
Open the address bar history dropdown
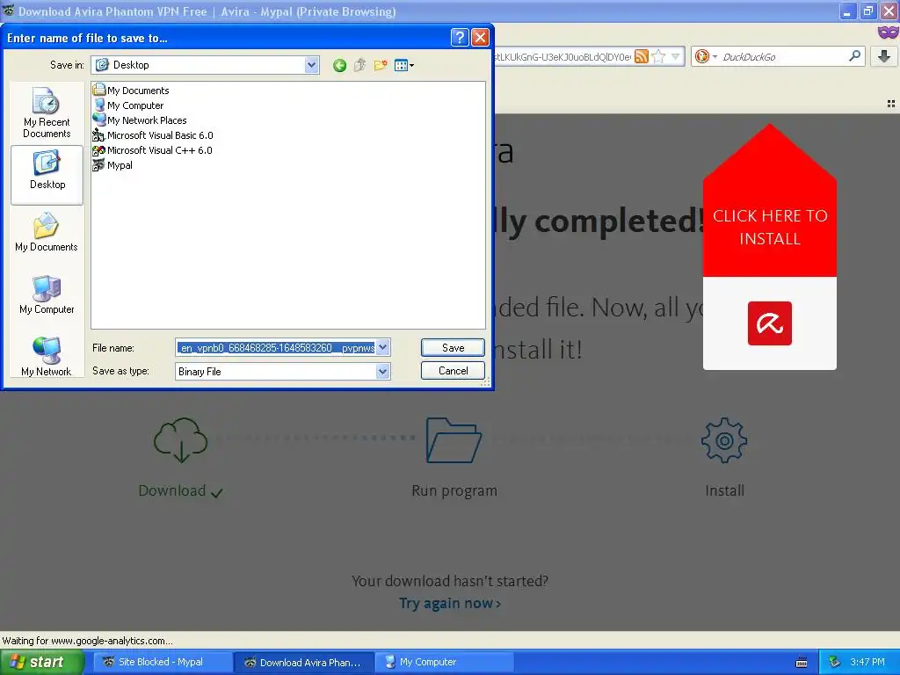coord(676,56)
